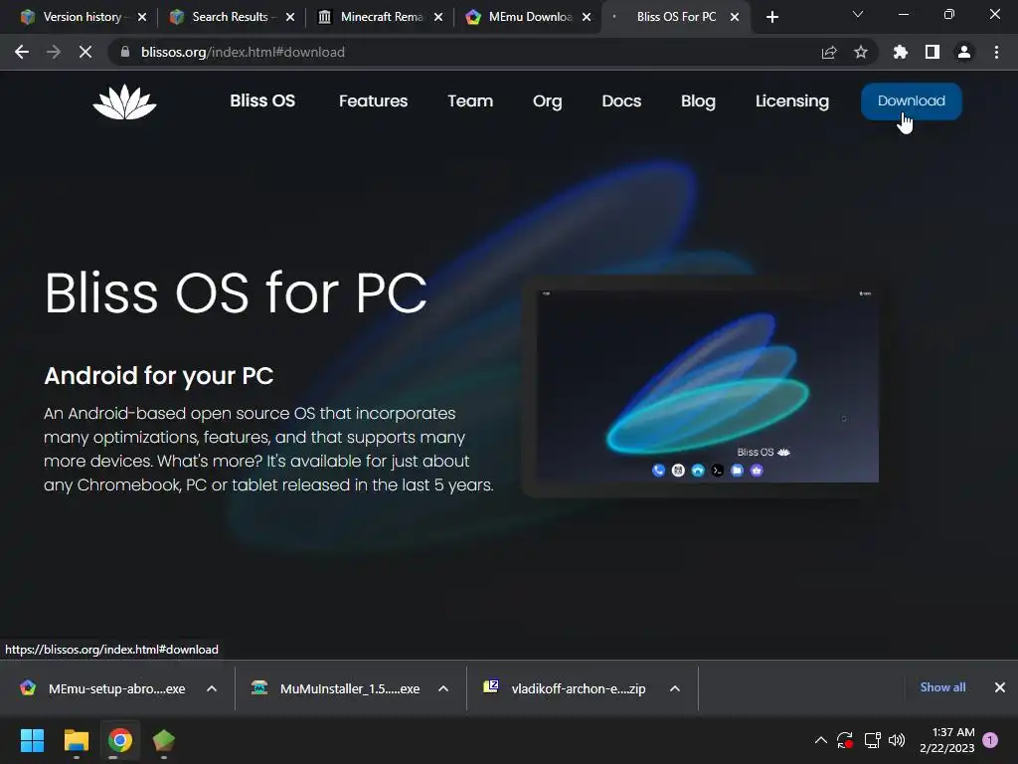Open the MEmu-setup-abro exe download
The height and width of the screenshot is (764, 1018).
(x=103, y=688)
